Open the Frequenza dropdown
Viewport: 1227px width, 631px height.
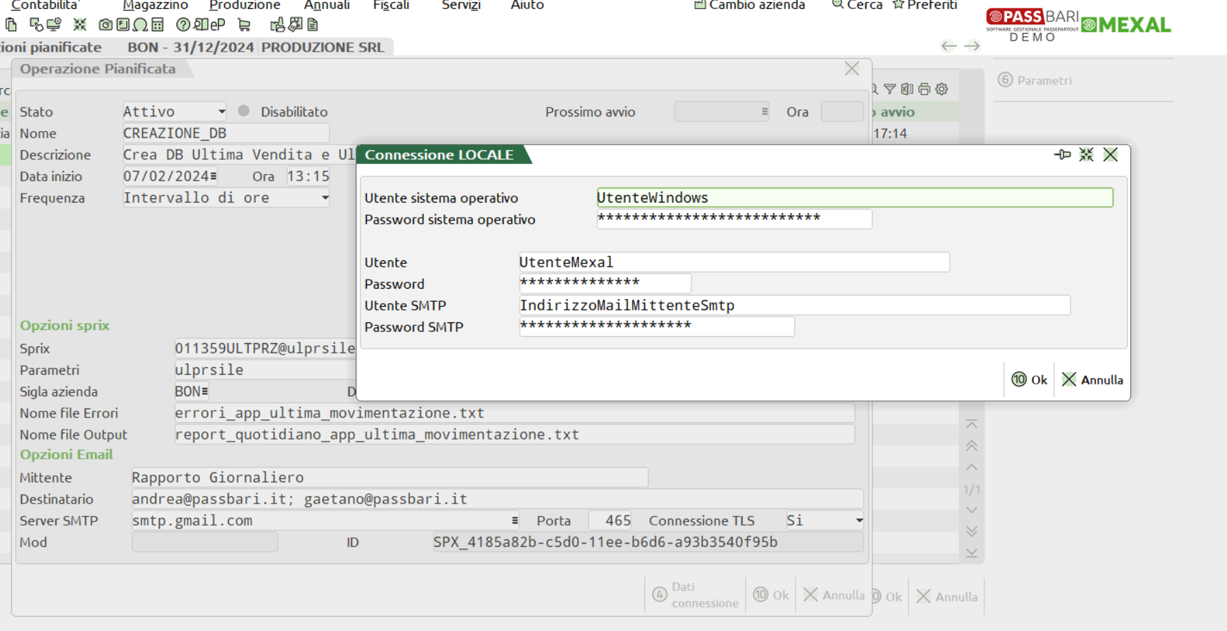point(325,198)
